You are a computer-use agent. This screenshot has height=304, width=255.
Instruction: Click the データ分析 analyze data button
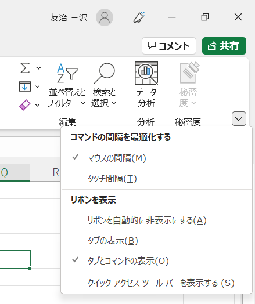146,85
